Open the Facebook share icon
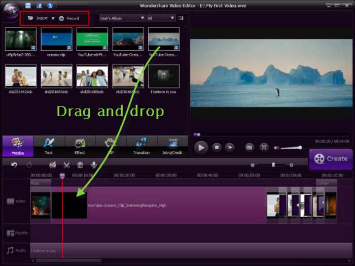Screen dimensions: 355x266 39,6
